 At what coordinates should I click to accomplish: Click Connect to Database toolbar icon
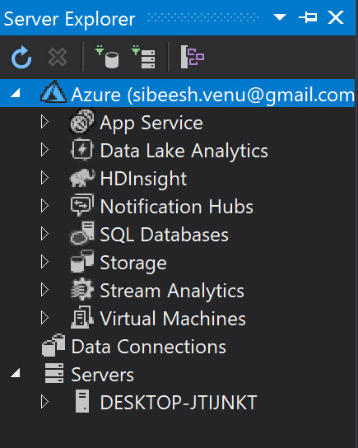(107, 57)
